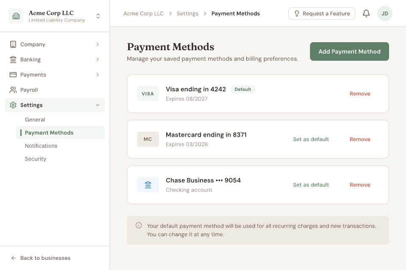Viewport: 406px width, 270px height.
Task: Go to Security settings
Action: 36,159
